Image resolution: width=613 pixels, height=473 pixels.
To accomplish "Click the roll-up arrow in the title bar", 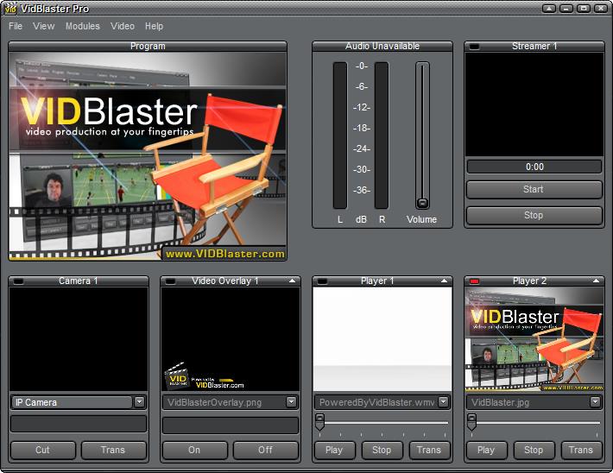I will coord(549,9).
